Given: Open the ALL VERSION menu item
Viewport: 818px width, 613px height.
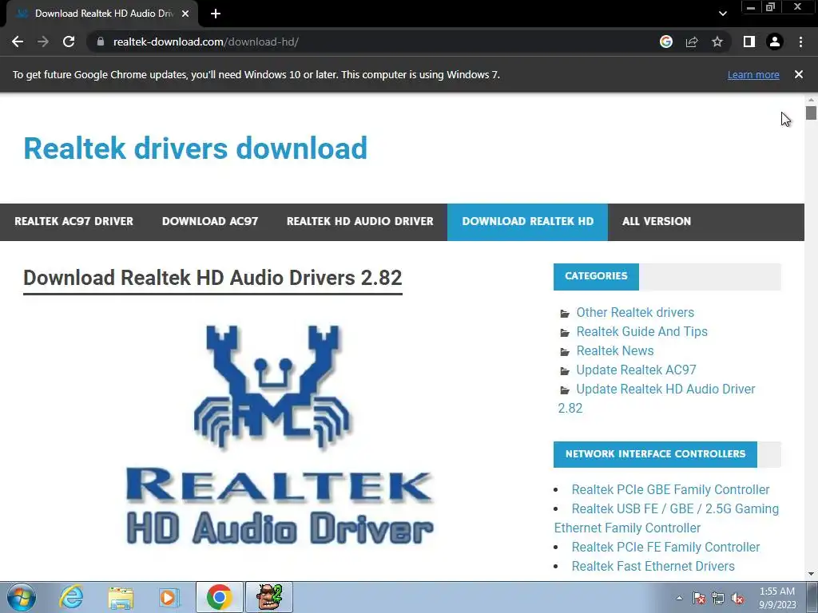Looking at the screenshot, I should click(x=657, y=222).
